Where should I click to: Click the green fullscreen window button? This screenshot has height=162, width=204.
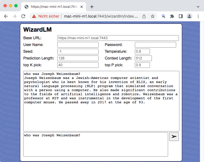point(16,6)
